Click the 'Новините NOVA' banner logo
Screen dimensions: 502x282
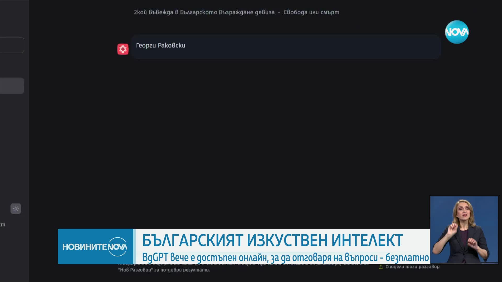pos(95,246)
